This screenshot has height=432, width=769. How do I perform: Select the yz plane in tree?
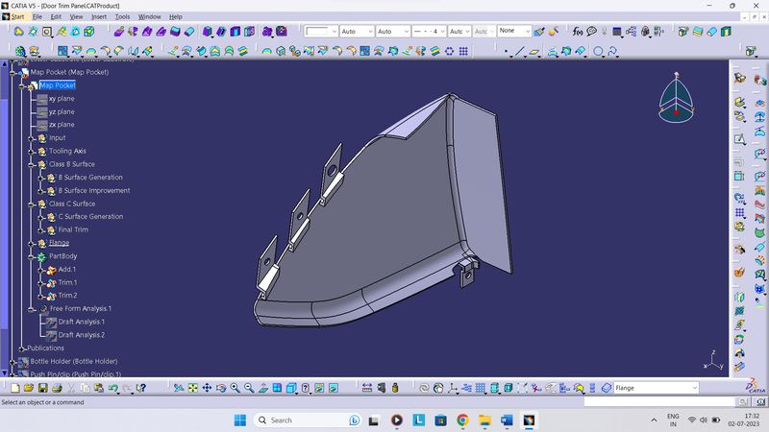tap(62, 111)
